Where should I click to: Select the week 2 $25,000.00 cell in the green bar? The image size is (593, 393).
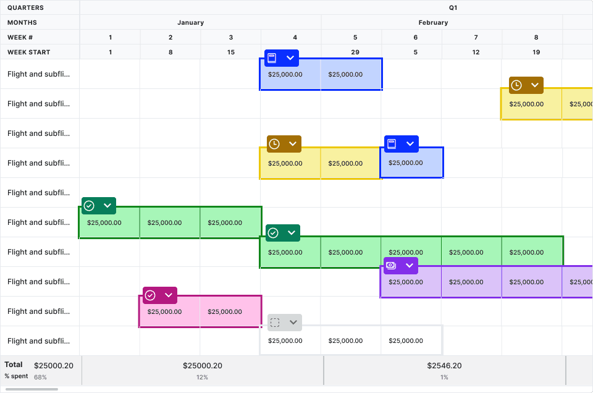point(170,223)
